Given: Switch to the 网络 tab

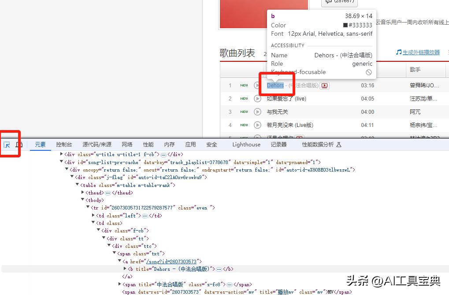Looking at the screenshot, I should [x=127, y=145].
